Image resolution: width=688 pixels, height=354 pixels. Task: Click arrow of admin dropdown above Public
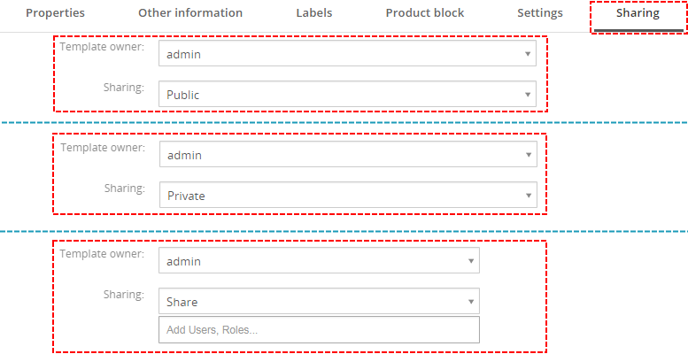tap(528, 54)
